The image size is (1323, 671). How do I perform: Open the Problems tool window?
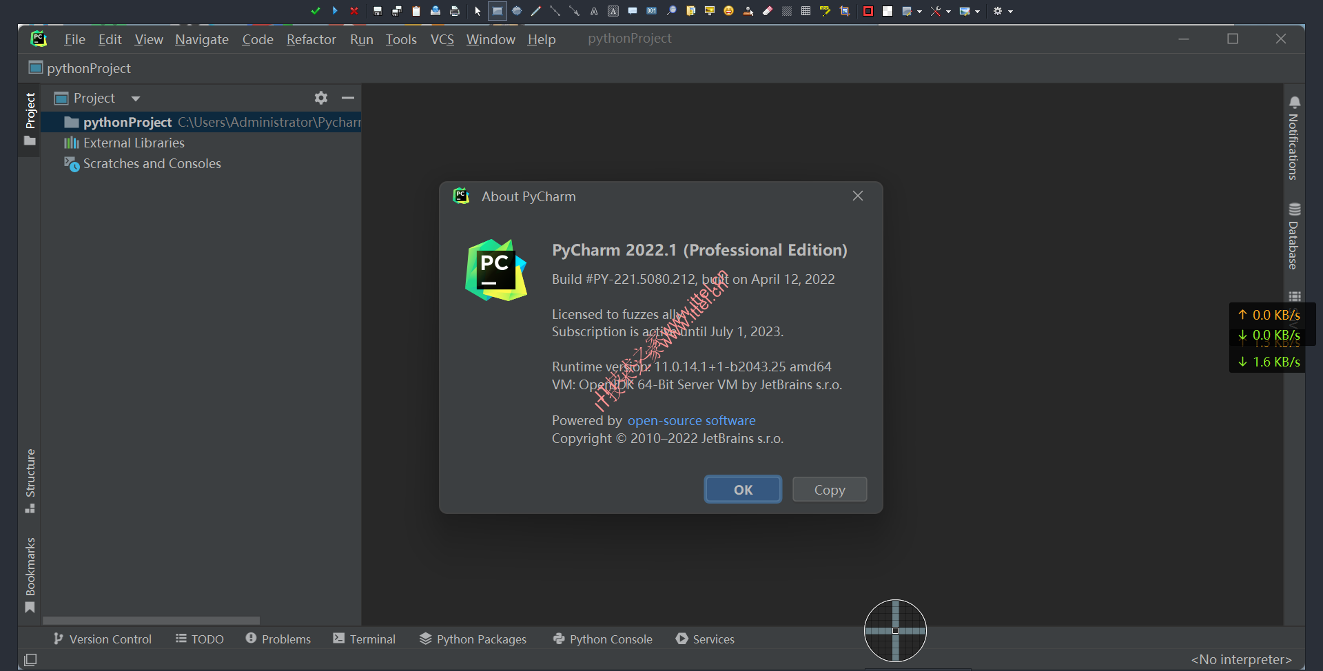pyautogui.click(x=278, y=639)
